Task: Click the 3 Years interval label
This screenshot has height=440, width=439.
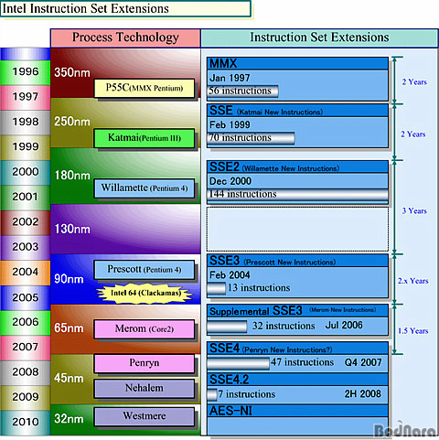Action: tap(414, 210)
